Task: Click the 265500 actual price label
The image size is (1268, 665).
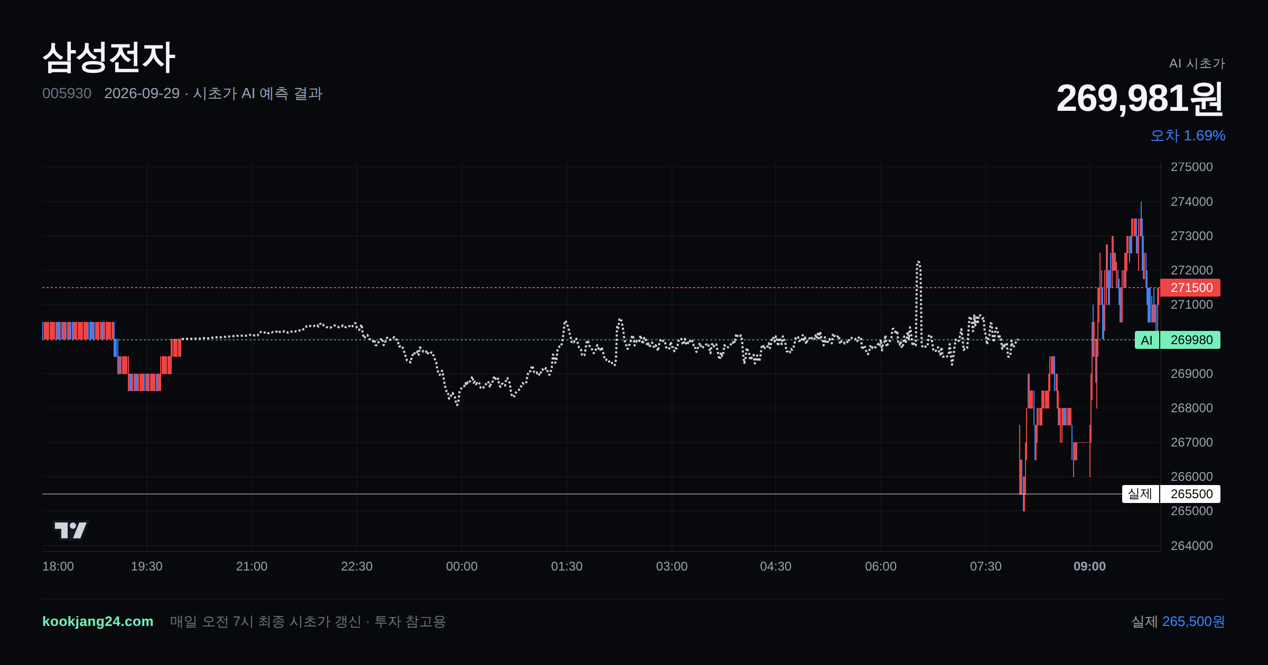Action: (1190, 494)
